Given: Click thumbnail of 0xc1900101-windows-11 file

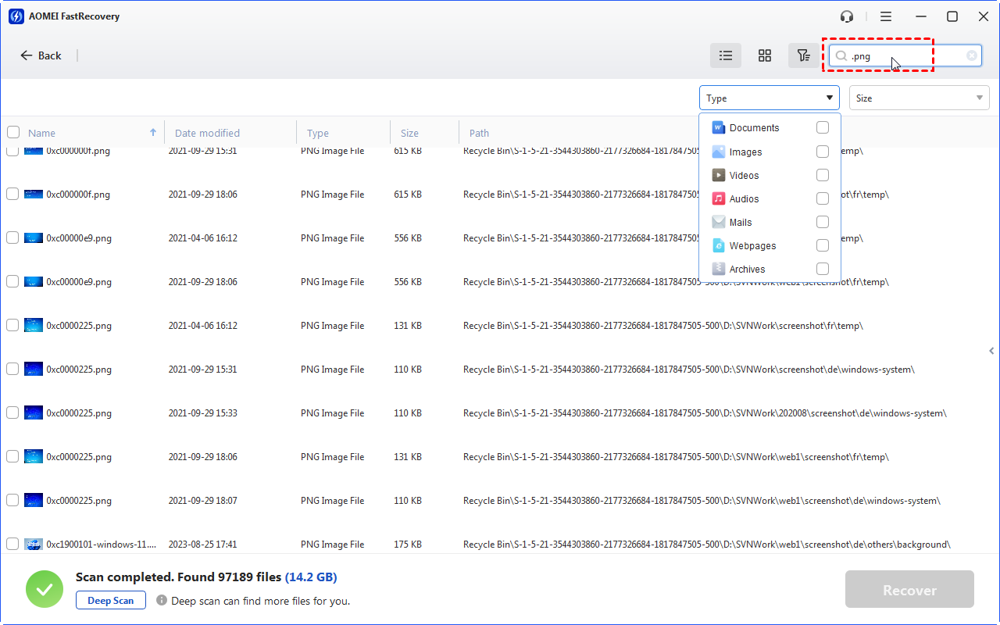Looking at the screenshot, I should pyautogui.click(x=33, y=545).
